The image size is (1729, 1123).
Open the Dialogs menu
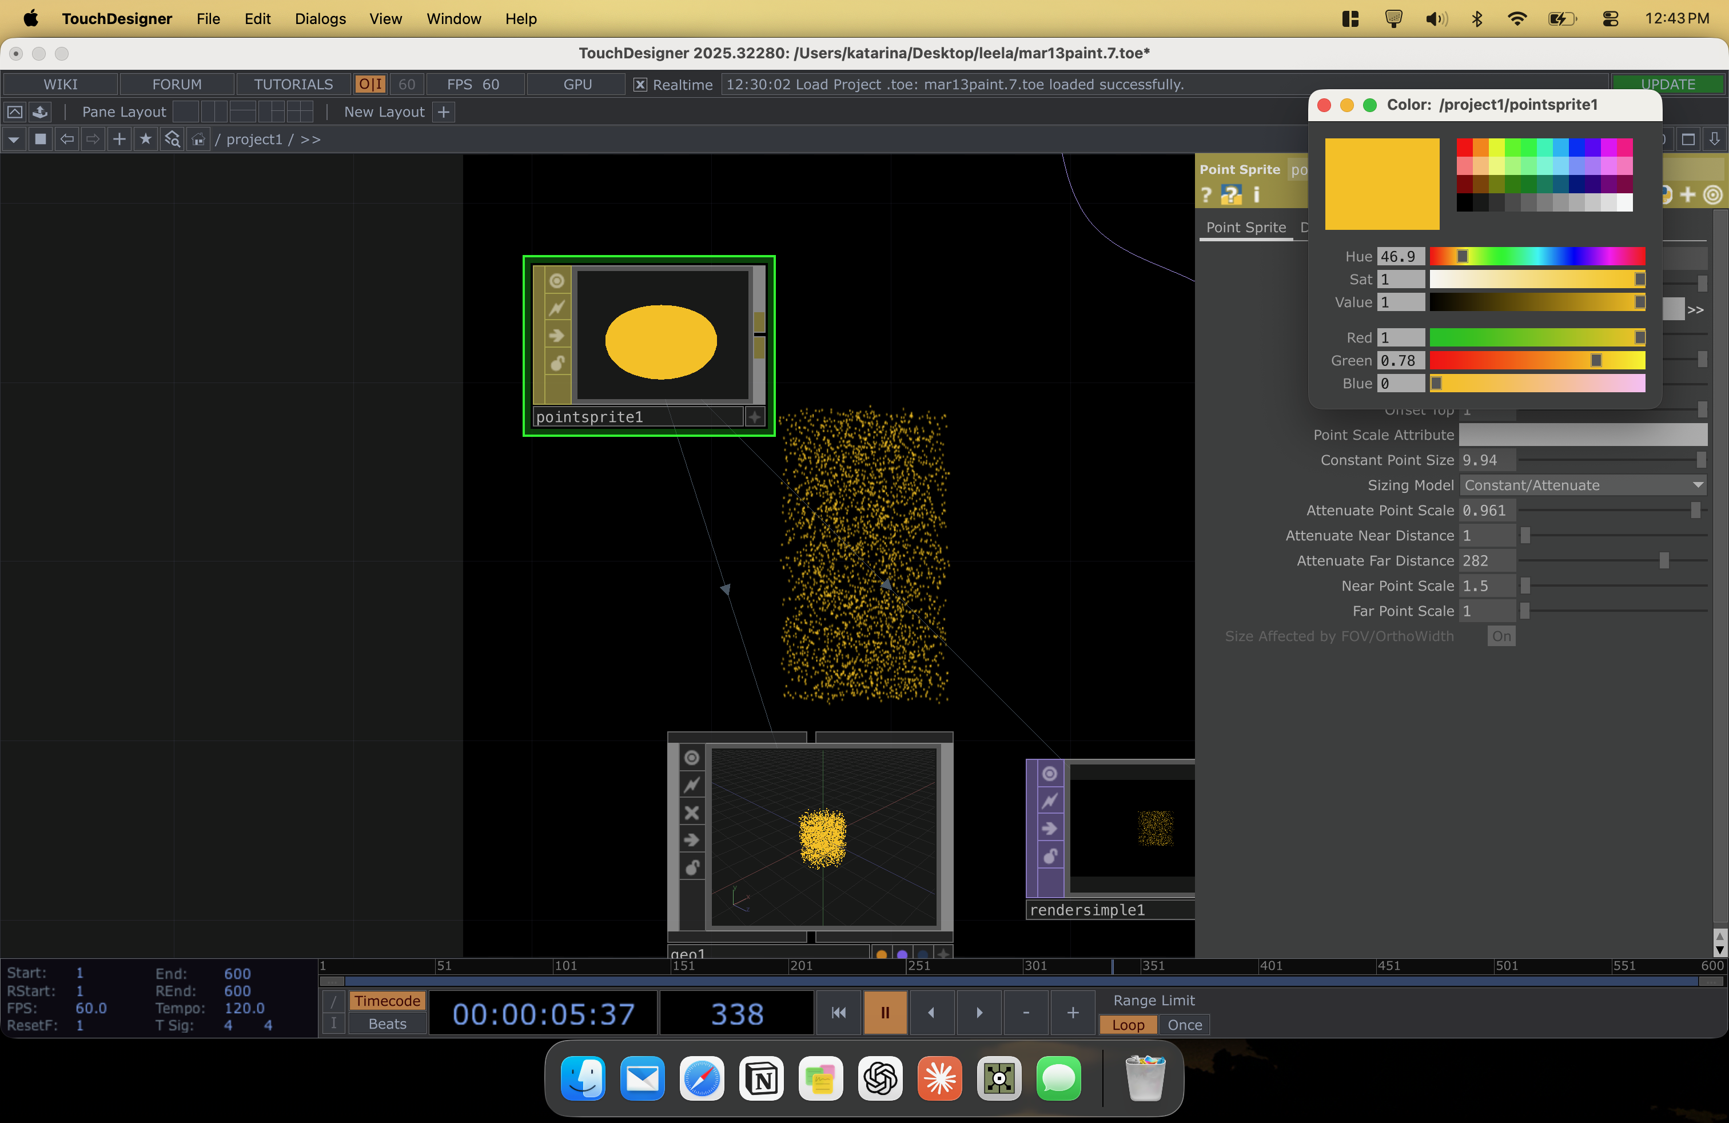tap(320, 19)
